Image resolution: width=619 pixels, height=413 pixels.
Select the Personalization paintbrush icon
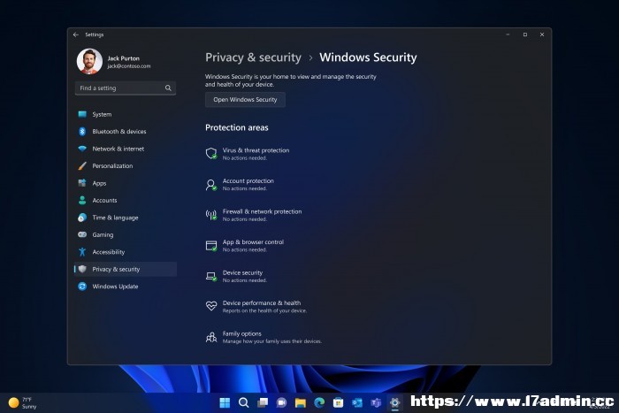point(82,166)
